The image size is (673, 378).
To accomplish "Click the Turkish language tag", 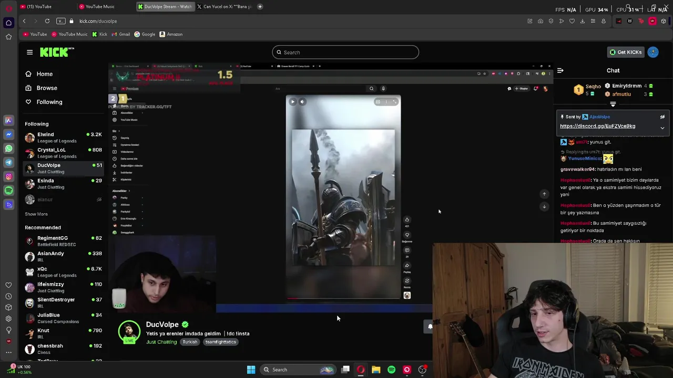I will (190, 342).
